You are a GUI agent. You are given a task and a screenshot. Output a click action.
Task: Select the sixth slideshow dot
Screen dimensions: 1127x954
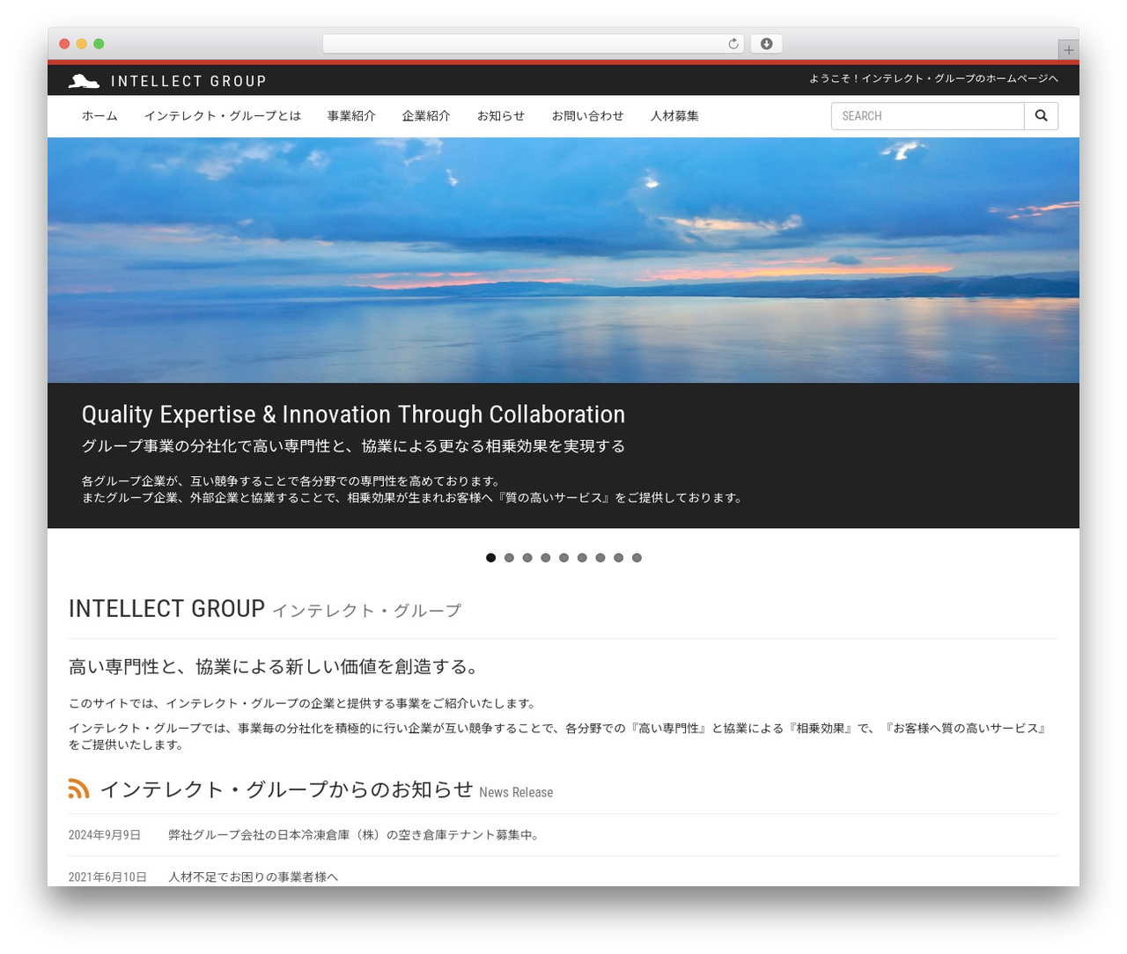[x=582, y=558]
